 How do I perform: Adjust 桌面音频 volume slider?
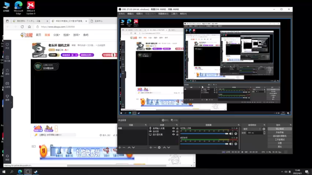pyautogui.click(x=204, y=144)
